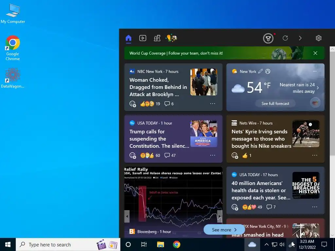Open the 47 comments on Trump story
This screenshot has height=251, width=335.
[170, 155]
